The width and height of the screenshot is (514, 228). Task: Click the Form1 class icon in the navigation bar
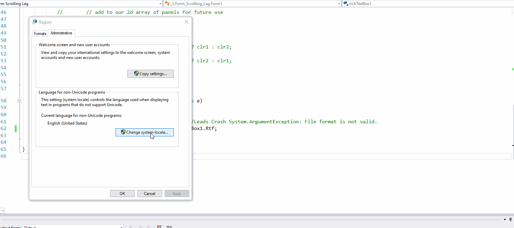pos(167,4)
